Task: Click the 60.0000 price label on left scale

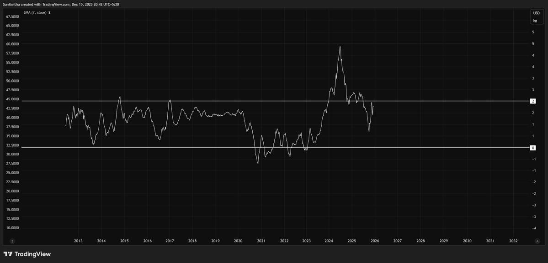Action: (x=13, y=44)
